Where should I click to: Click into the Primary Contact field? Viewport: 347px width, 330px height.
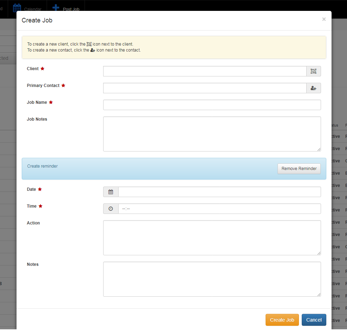(205, 88)
